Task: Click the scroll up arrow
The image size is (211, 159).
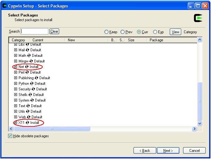Action: (200, 40)
